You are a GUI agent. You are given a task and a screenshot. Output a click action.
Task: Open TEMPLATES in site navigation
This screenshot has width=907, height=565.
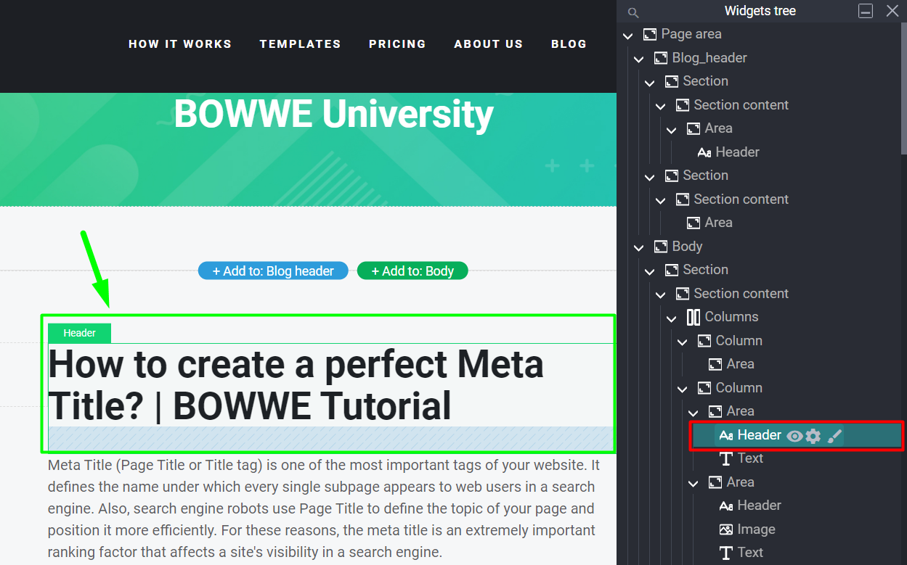tap(301, 44)
